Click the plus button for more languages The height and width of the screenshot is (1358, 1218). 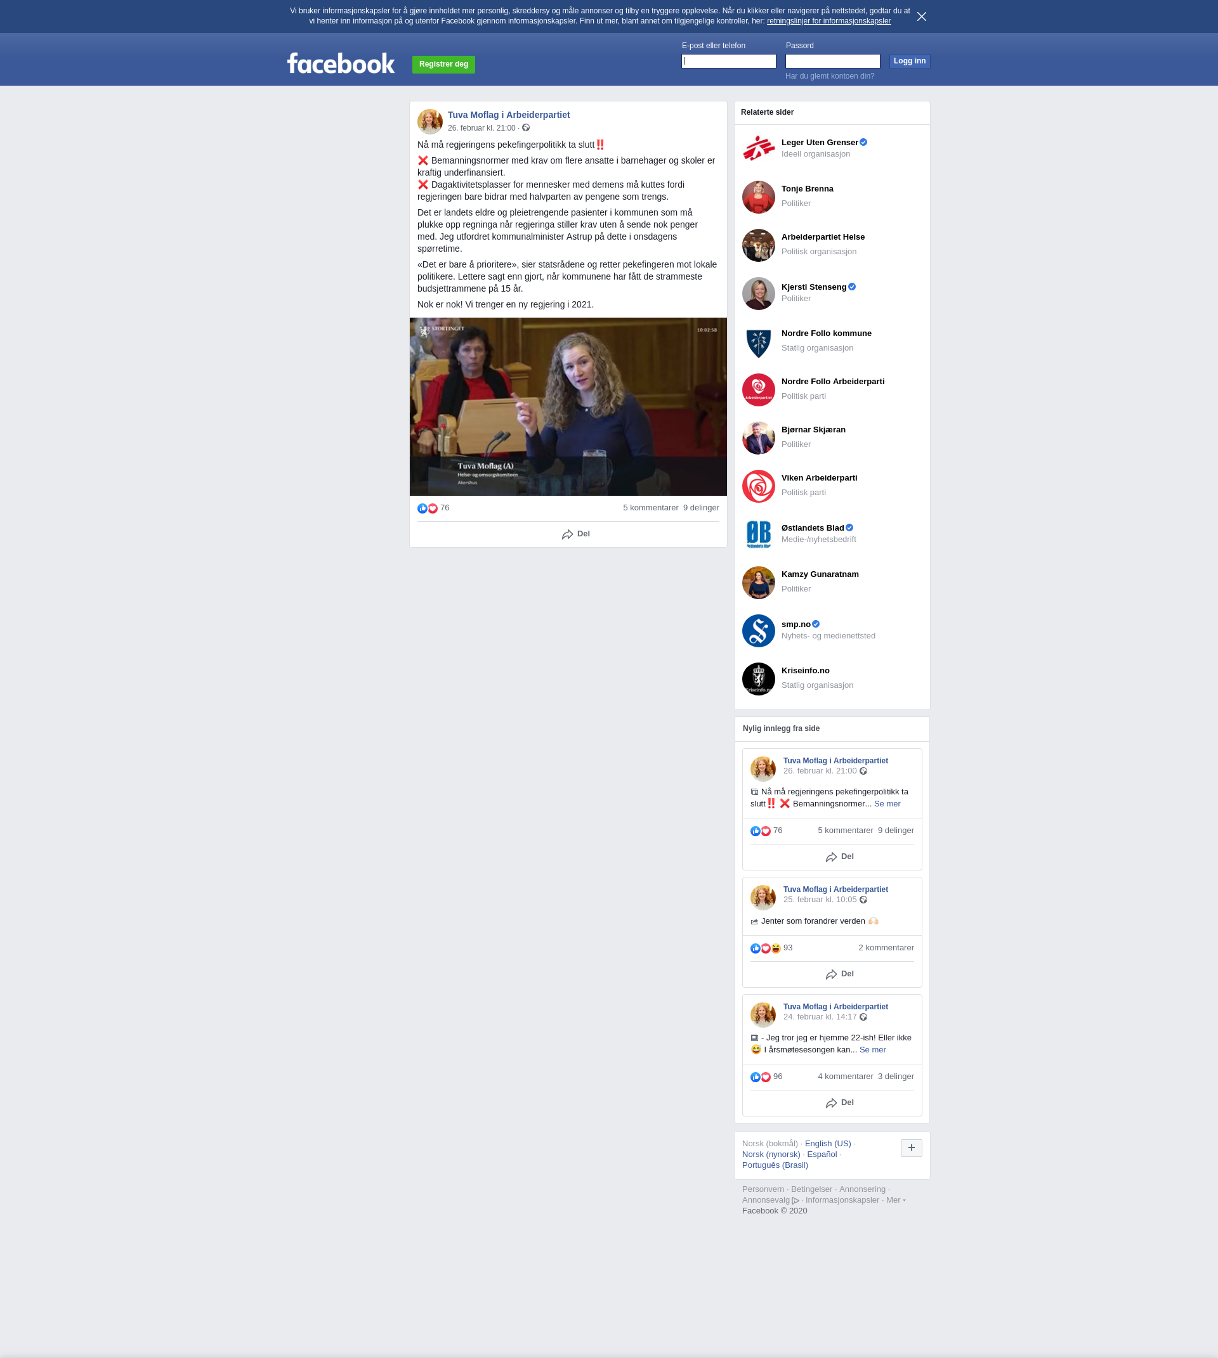(911, 1148)
